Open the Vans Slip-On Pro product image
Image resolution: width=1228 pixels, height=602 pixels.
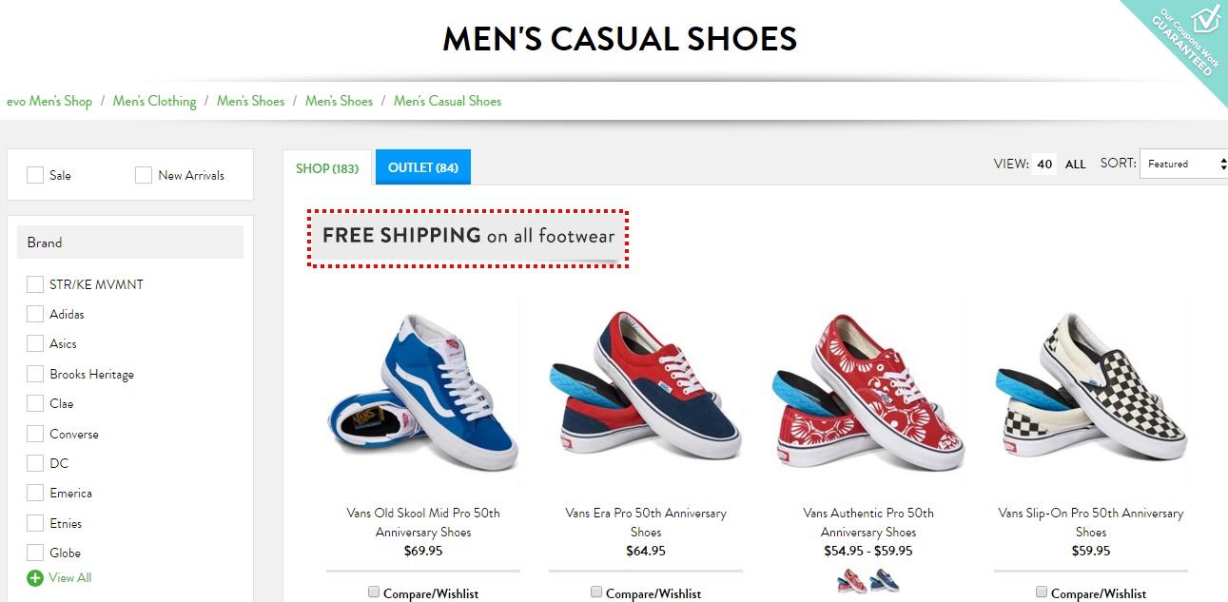(1090, 390)
